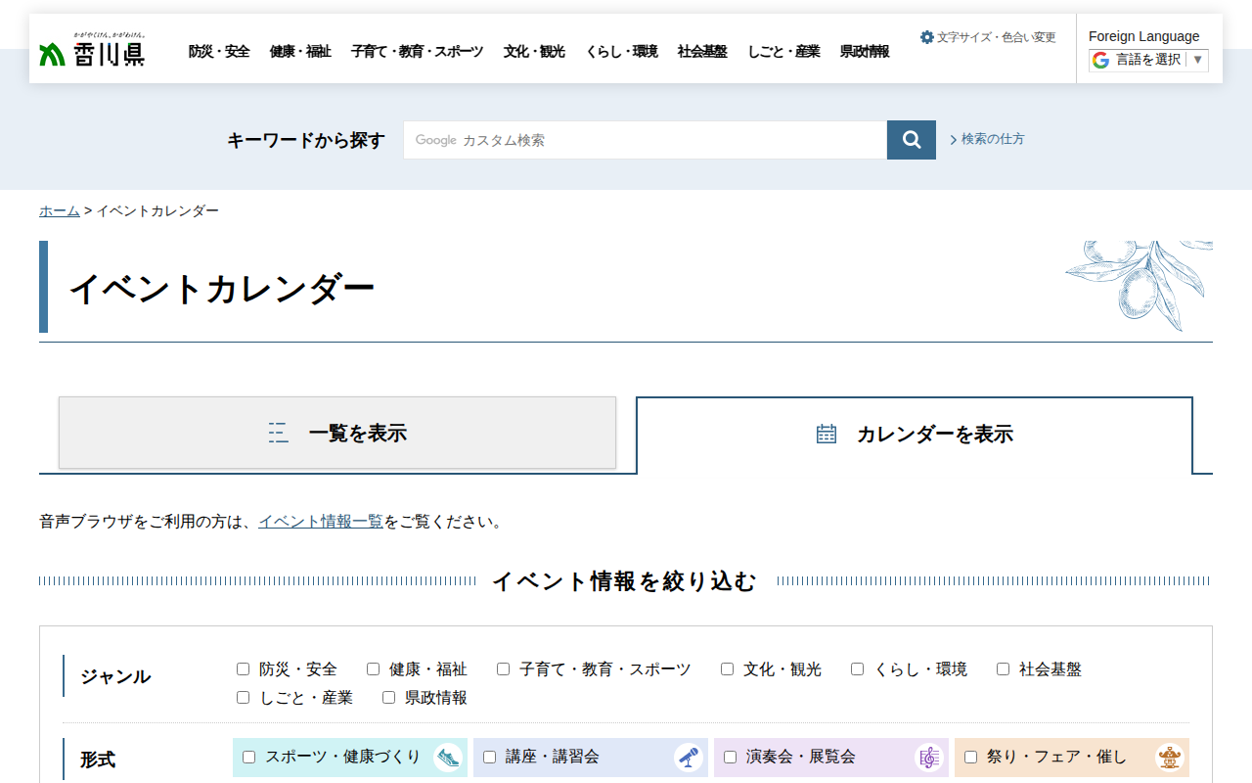Check the 祭り・フェア・催し format checkbox
The width and height of the screenshot is (1252, 783).
pyautogui.click(x=970, y=758)
